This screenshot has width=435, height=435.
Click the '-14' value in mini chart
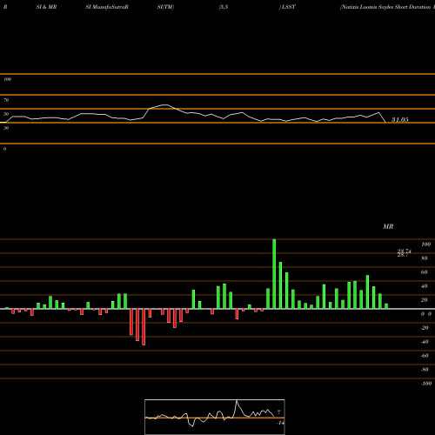280,423
